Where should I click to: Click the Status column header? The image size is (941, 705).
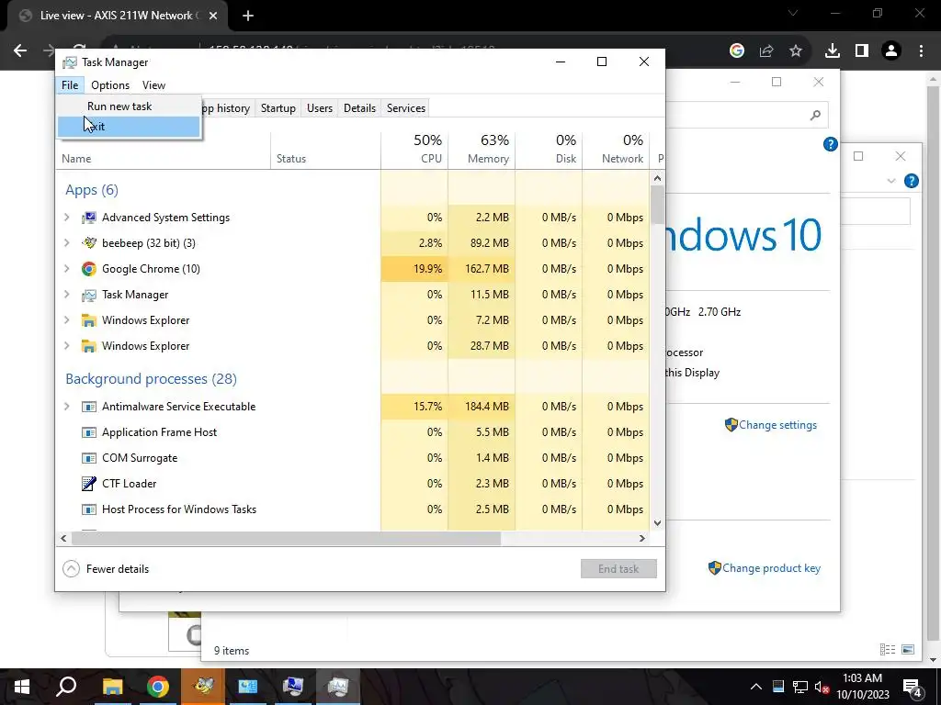pyautogui.click(x=325, y=150)
